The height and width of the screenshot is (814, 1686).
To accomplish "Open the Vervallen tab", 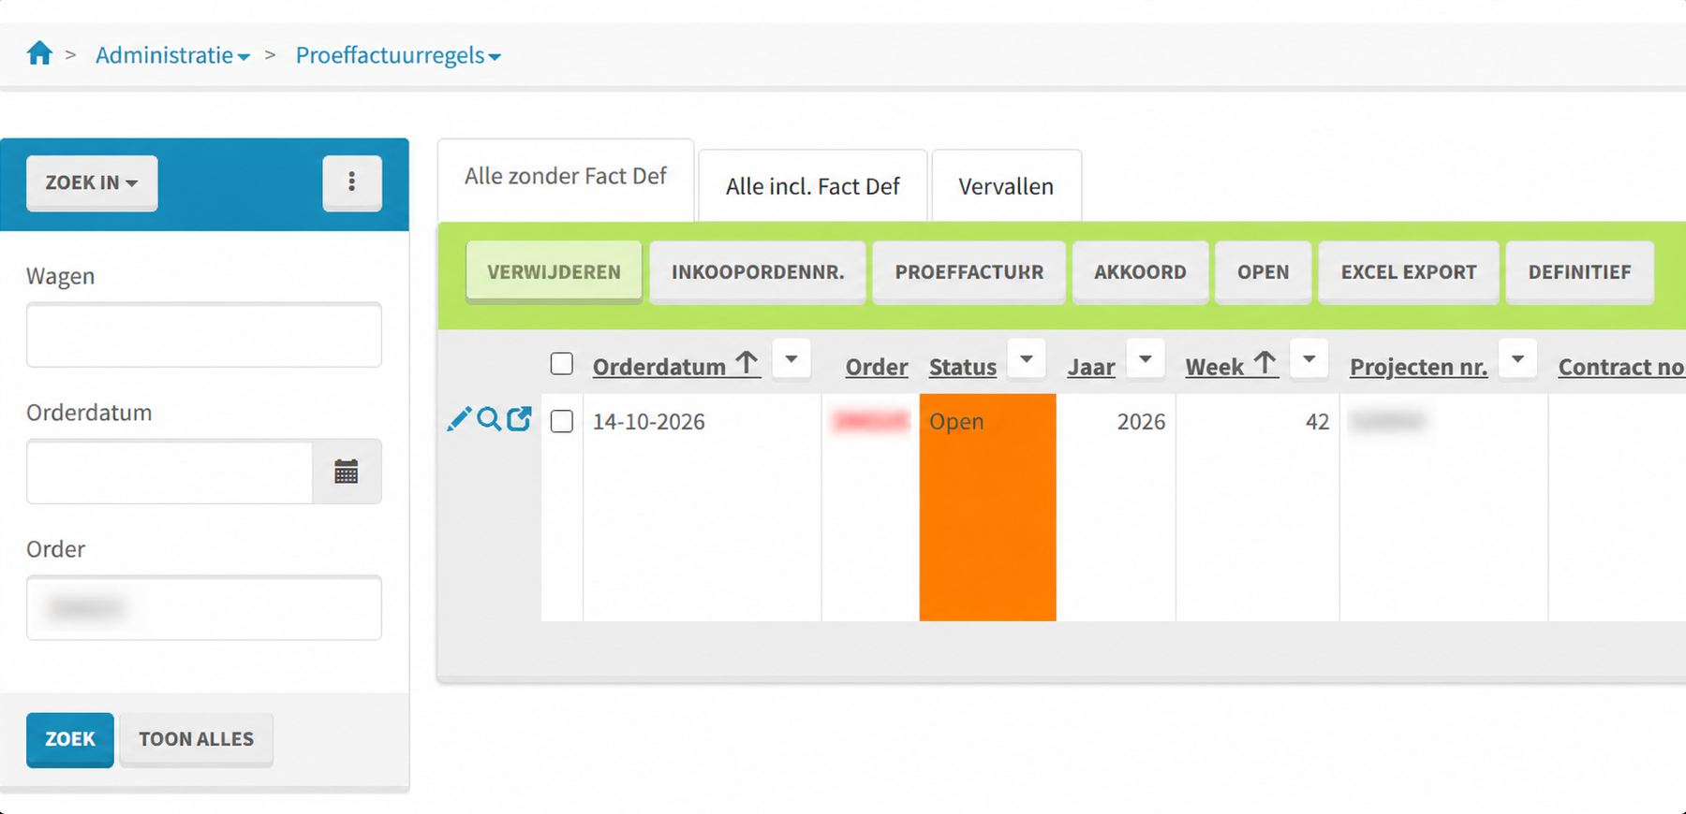I will pos(1006,186).
